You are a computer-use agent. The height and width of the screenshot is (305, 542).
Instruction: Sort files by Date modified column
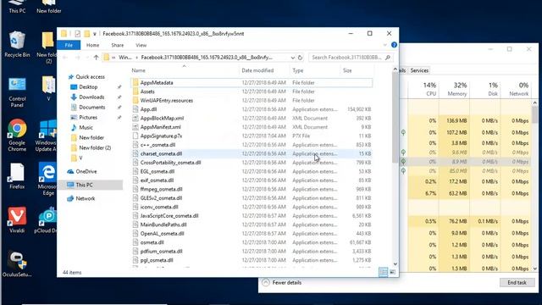coord(264,70)
